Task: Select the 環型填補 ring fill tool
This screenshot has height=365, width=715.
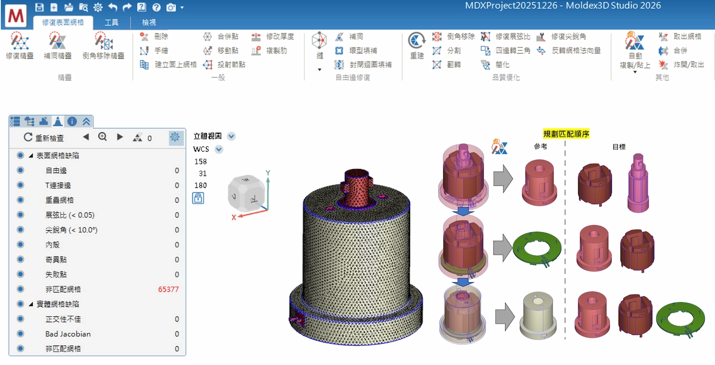Action: point(357,51)
